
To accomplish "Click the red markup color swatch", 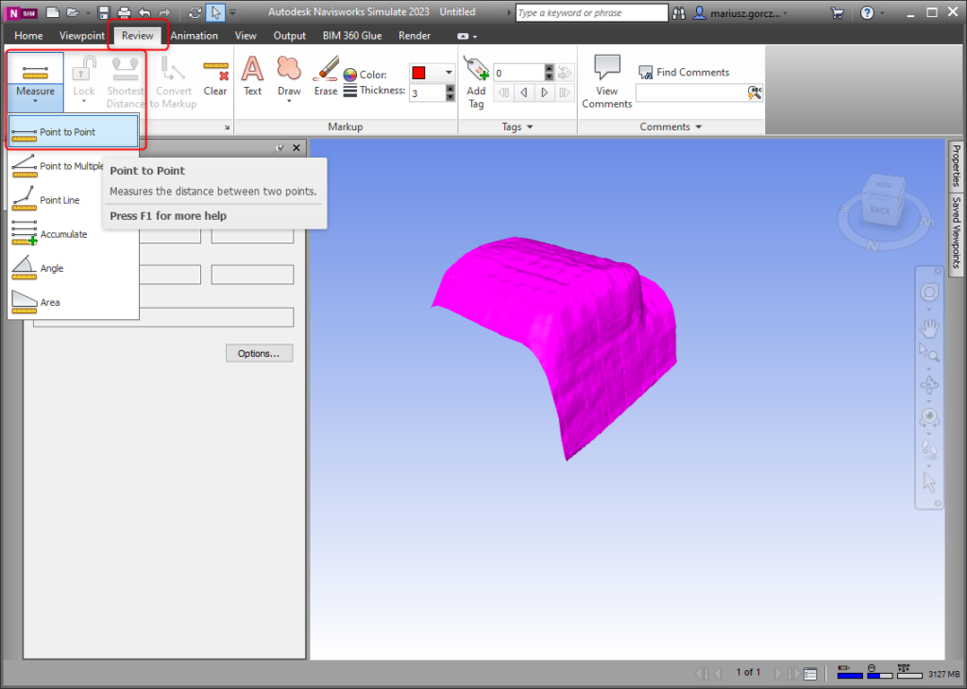I will click(419, 73).
